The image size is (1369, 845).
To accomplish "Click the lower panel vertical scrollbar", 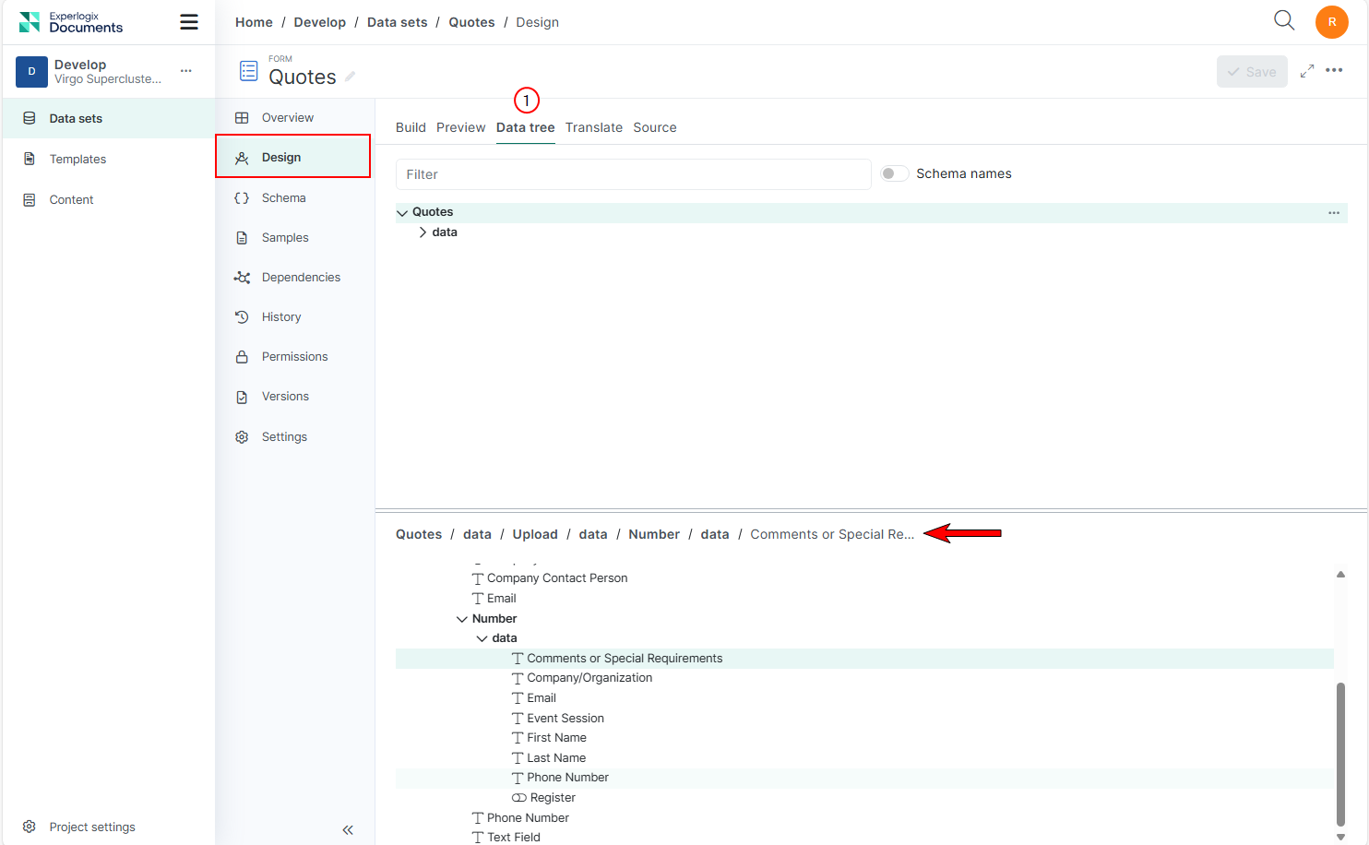I will coord(1340,752).
